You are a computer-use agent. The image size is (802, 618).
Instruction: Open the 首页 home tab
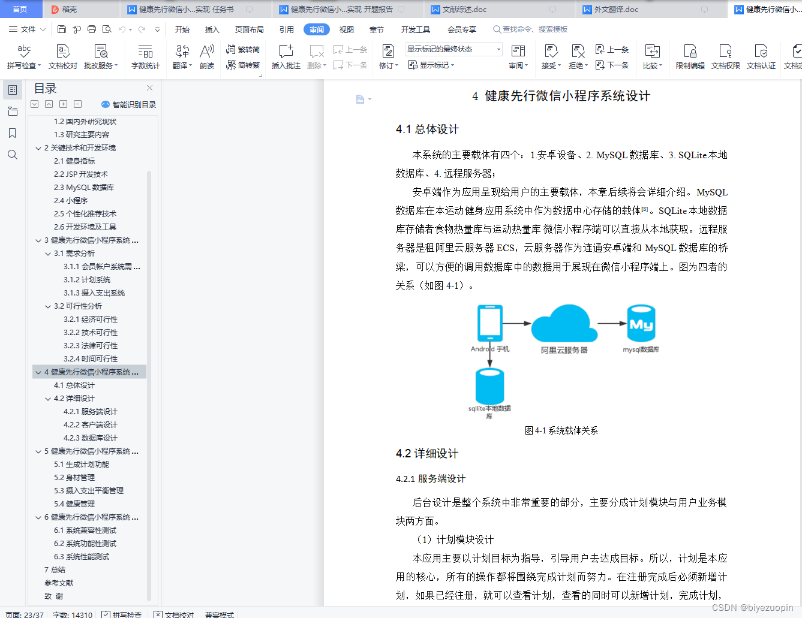pyautogui.click(x=20, y=9)
